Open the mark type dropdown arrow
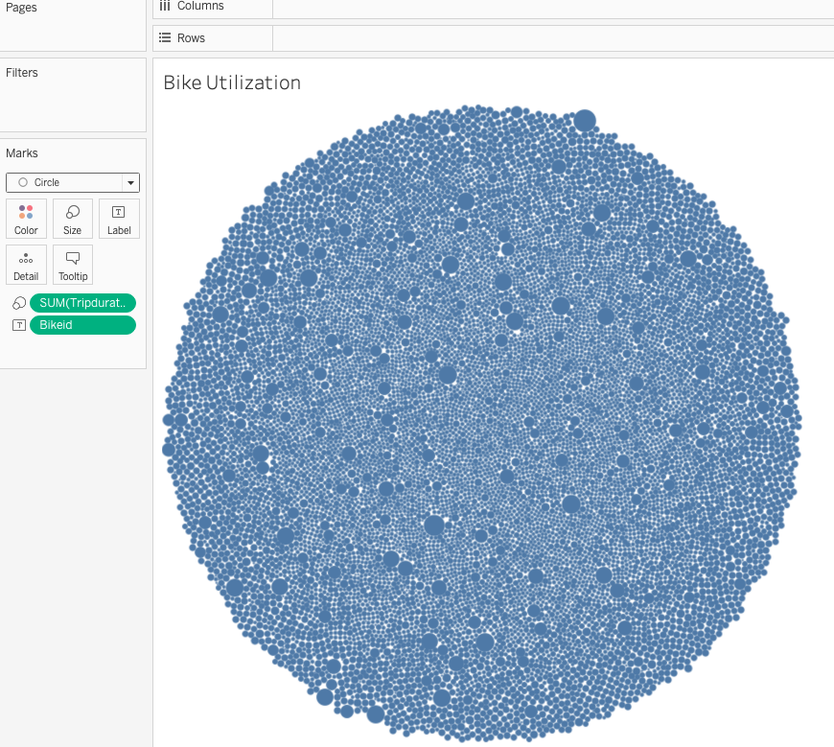The width and height of the screenshot is (834, 747). [129, 182]
